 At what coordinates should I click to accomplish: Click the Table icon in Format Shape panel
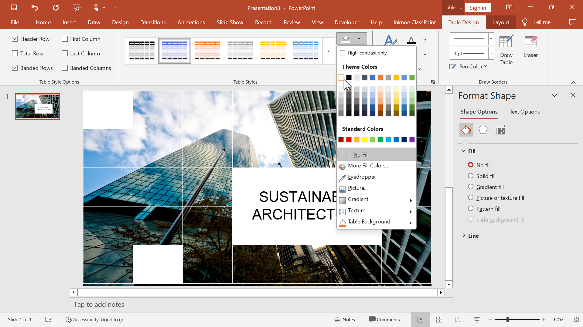click(x=500, y=130)
